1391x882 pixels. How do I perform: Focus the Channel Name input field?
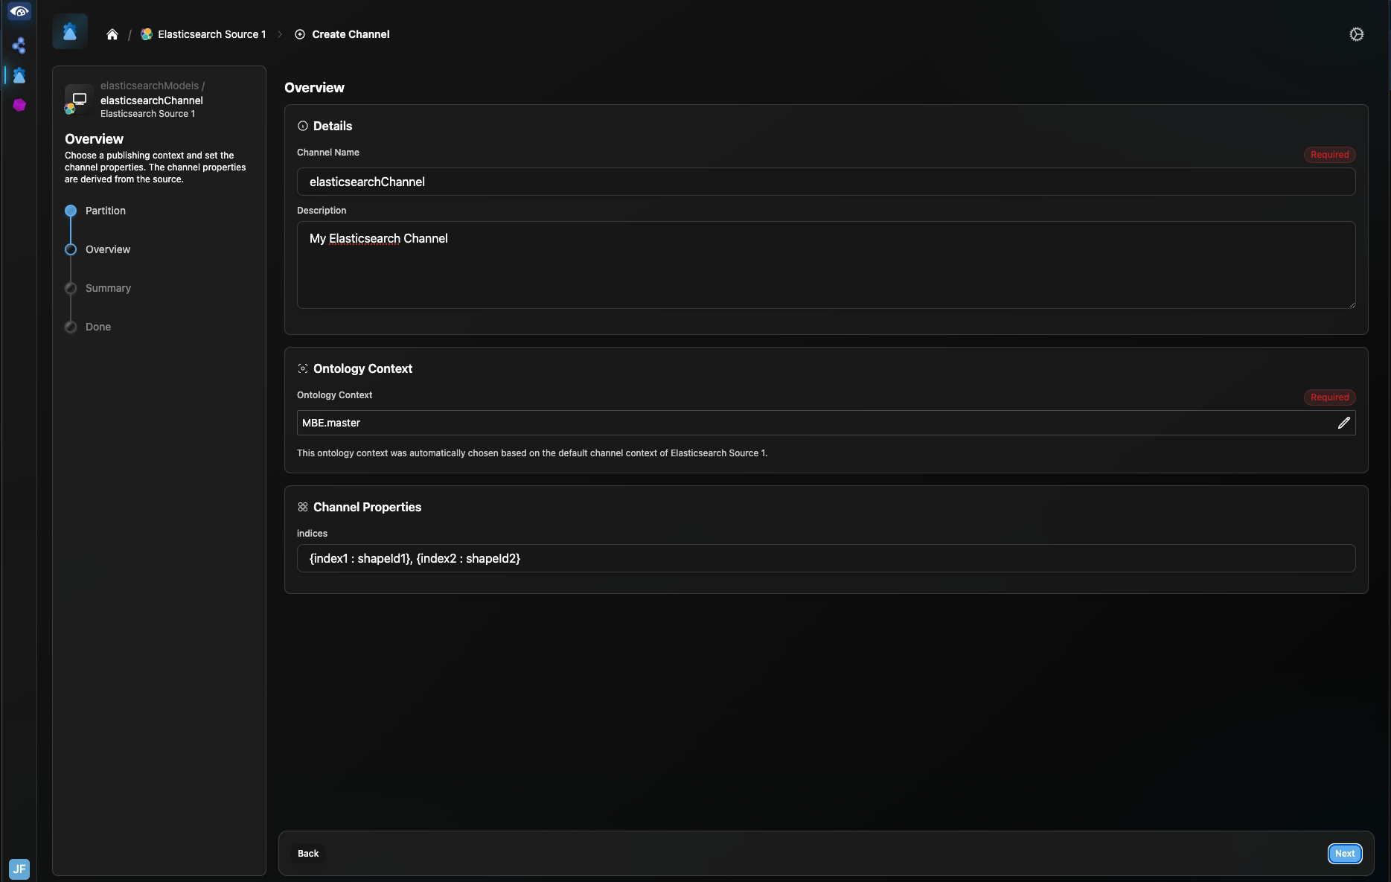[825, 182]
